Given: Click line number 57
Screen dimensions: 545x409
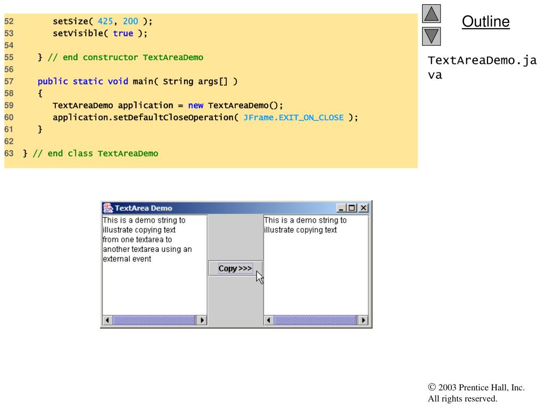Looking at the screenshot, I should pyautogui.click(x=9, y=81).
